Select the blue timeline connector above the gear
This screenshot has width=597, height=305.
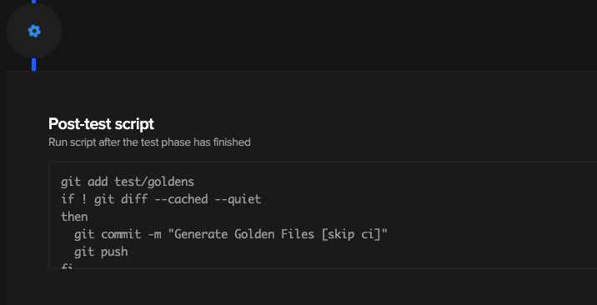(x=34, y=2)
